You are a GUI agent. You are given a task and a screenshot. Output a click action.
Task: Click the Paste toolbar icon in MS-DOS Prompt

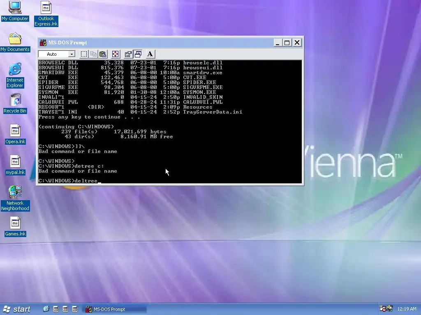(103, 54)
